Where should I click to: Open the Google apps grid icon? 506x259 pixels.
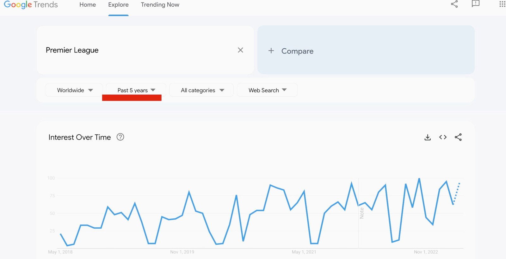click(x=502, y=4)
